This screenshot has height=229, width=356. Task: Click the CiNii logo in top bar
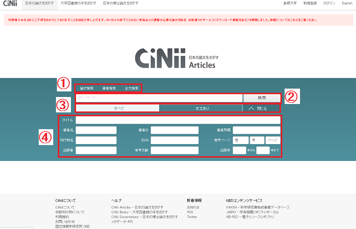(10, 3)
